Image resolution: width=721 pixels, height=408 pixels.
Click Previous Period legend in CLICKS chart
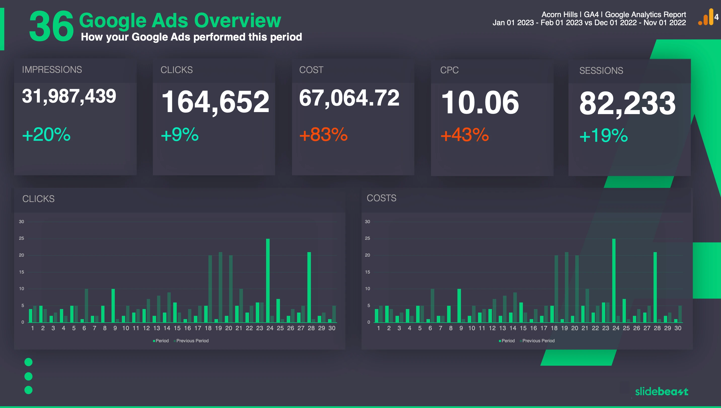[191, 341]
